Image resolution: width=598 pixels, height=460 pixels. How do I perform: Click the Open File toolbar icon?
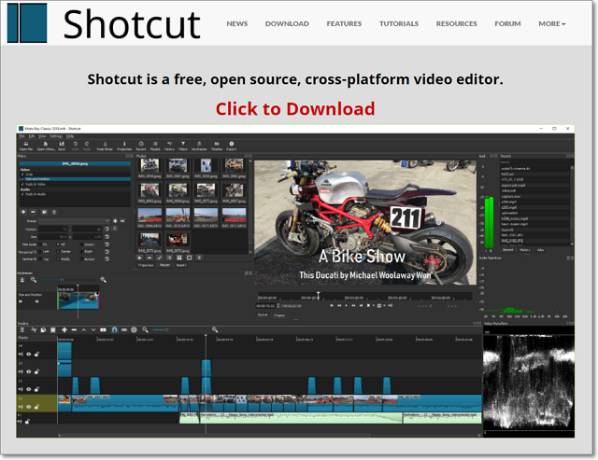(25, 145)
